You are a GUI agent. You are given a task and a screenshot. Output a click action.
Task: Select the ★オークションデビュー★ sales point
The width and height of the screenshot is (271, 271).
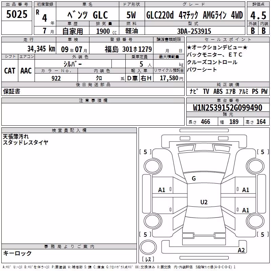(x=217, y=47)
